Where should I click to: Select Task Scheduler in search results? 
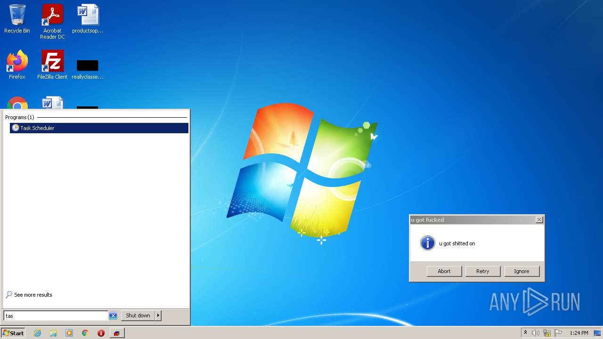[99, 128]
